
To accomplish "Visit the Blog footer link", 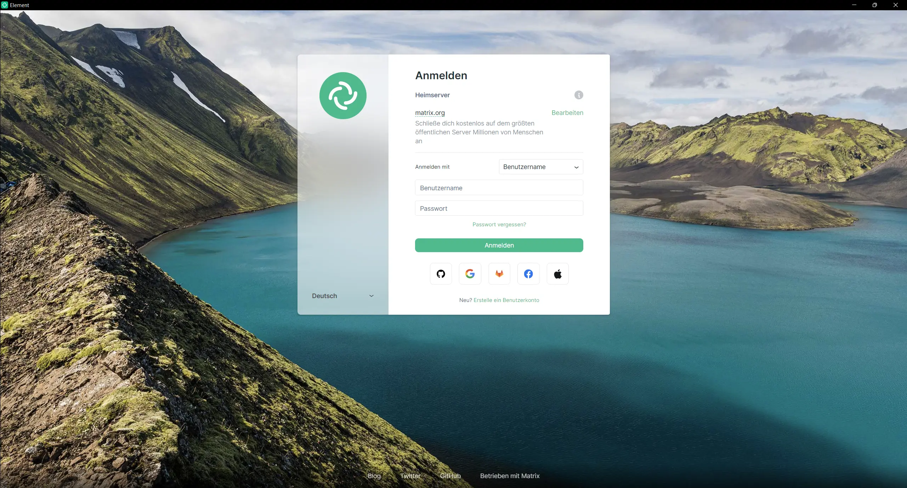I will point(374,476).
